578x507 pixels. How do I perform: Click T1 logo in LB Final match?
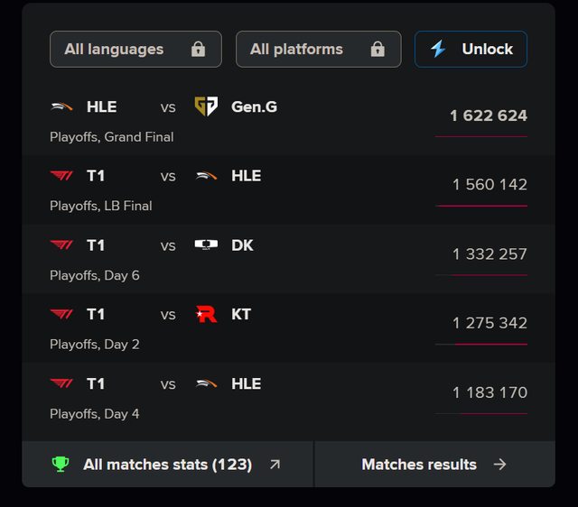click(61, 176)
